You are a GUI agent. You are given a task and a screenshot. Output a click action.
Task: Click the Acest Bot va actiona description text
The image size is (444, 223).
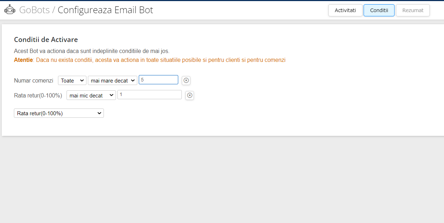tap(92, 51)
